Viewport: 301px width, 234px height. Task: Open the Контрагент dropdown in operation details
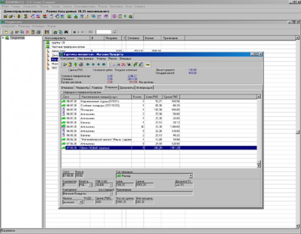(x=111, y=193)
